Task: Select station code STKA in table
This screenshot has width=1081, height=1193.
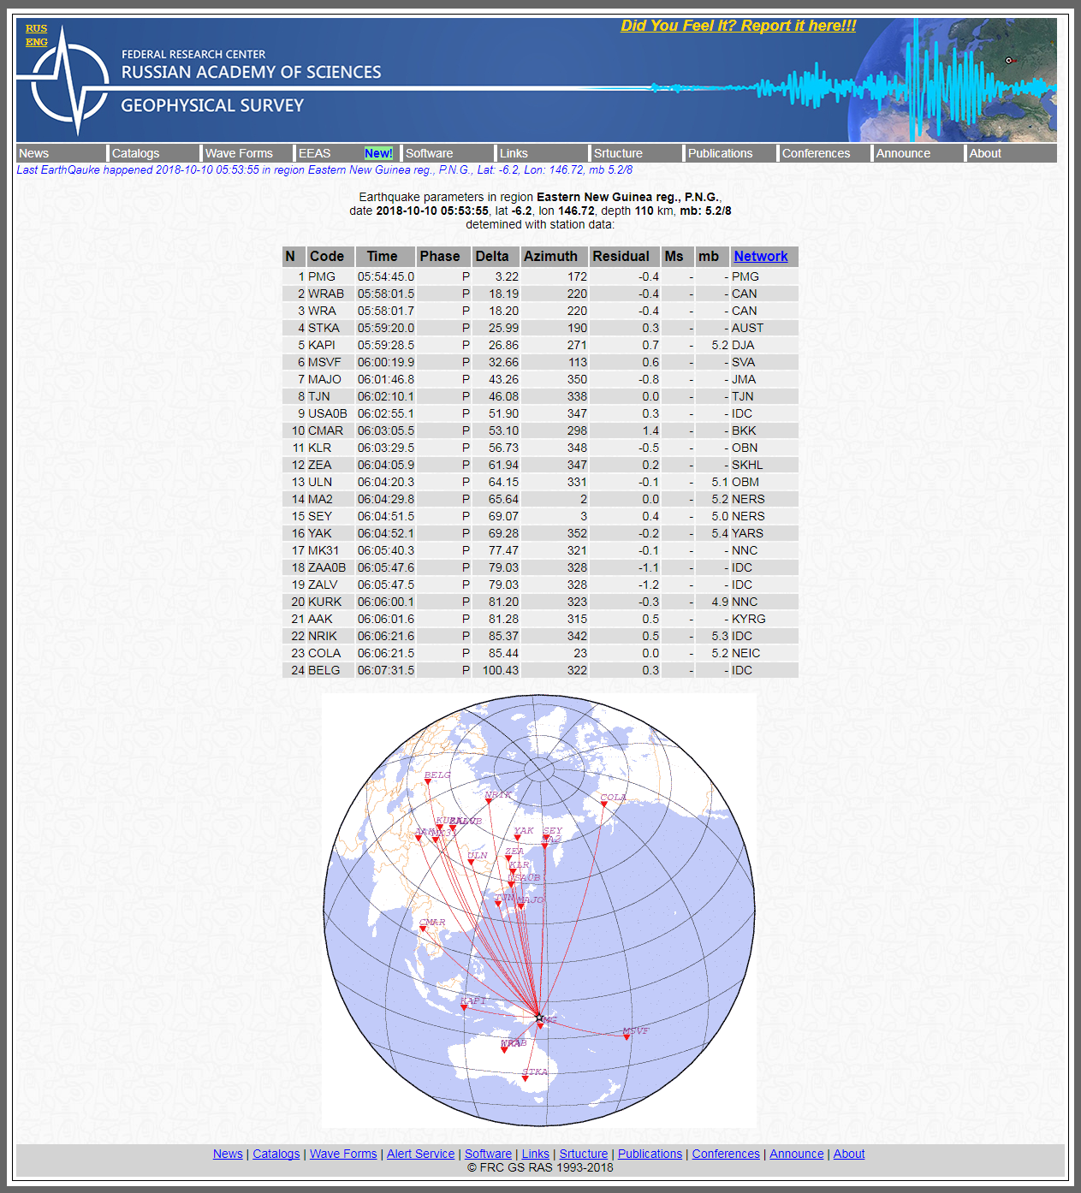Action: click(x=324, y=328)
